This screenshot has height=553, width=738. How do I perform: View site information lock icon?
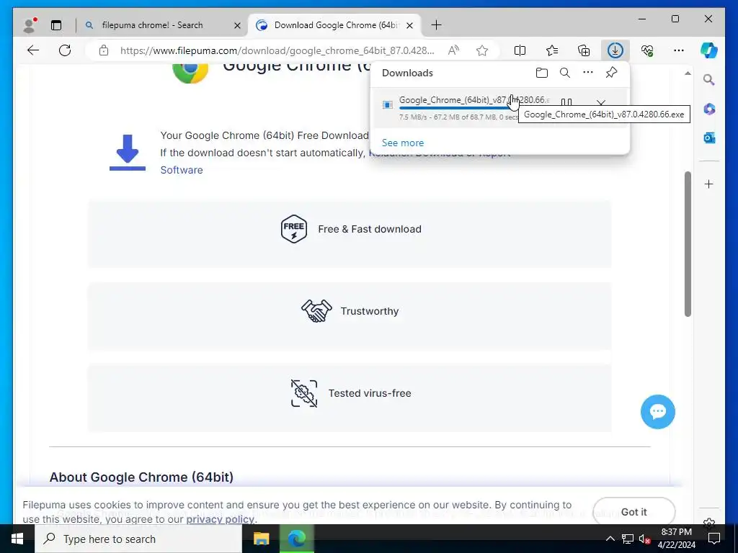tap(104, 50)
